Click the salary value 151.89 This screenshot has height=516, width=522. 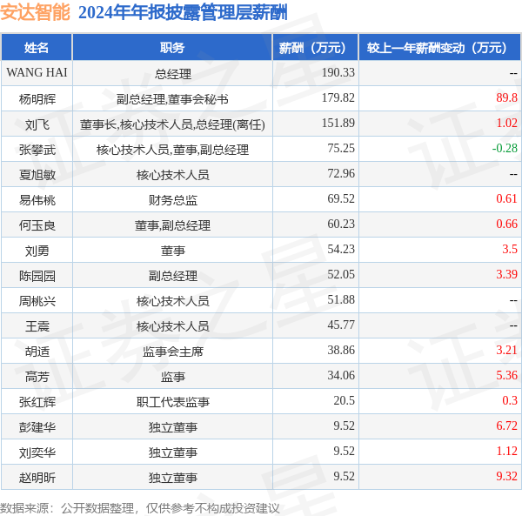[x=338, y=124]
